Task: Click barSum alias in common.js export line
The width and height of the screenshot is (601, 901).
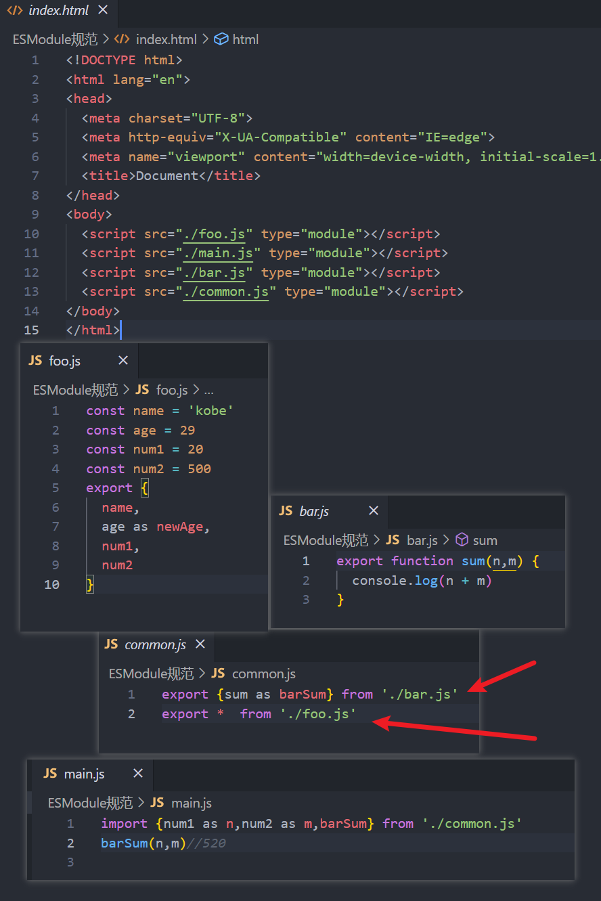Action: click(x=303, y=695)
